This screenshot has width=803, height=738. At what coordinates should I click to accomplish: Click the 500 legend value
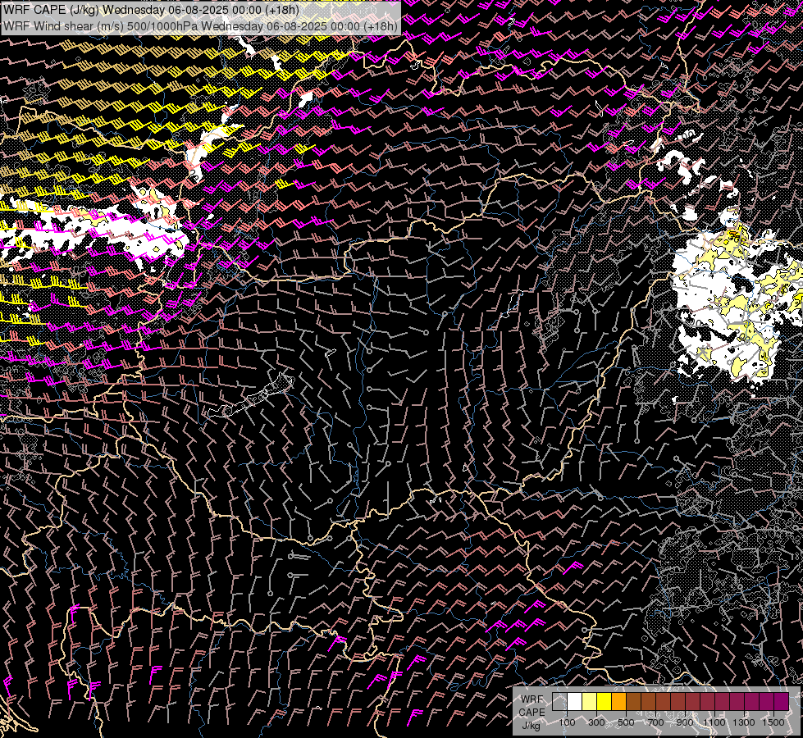(626, 722)
